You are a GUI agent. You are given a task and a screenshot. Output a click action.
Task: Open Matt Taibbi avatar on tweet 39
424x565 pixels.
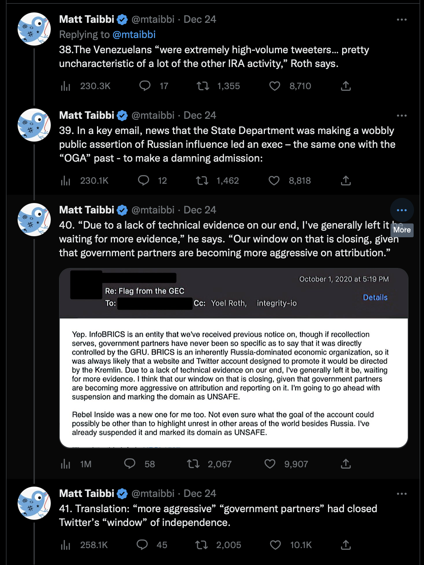click(x=34, y=125)
